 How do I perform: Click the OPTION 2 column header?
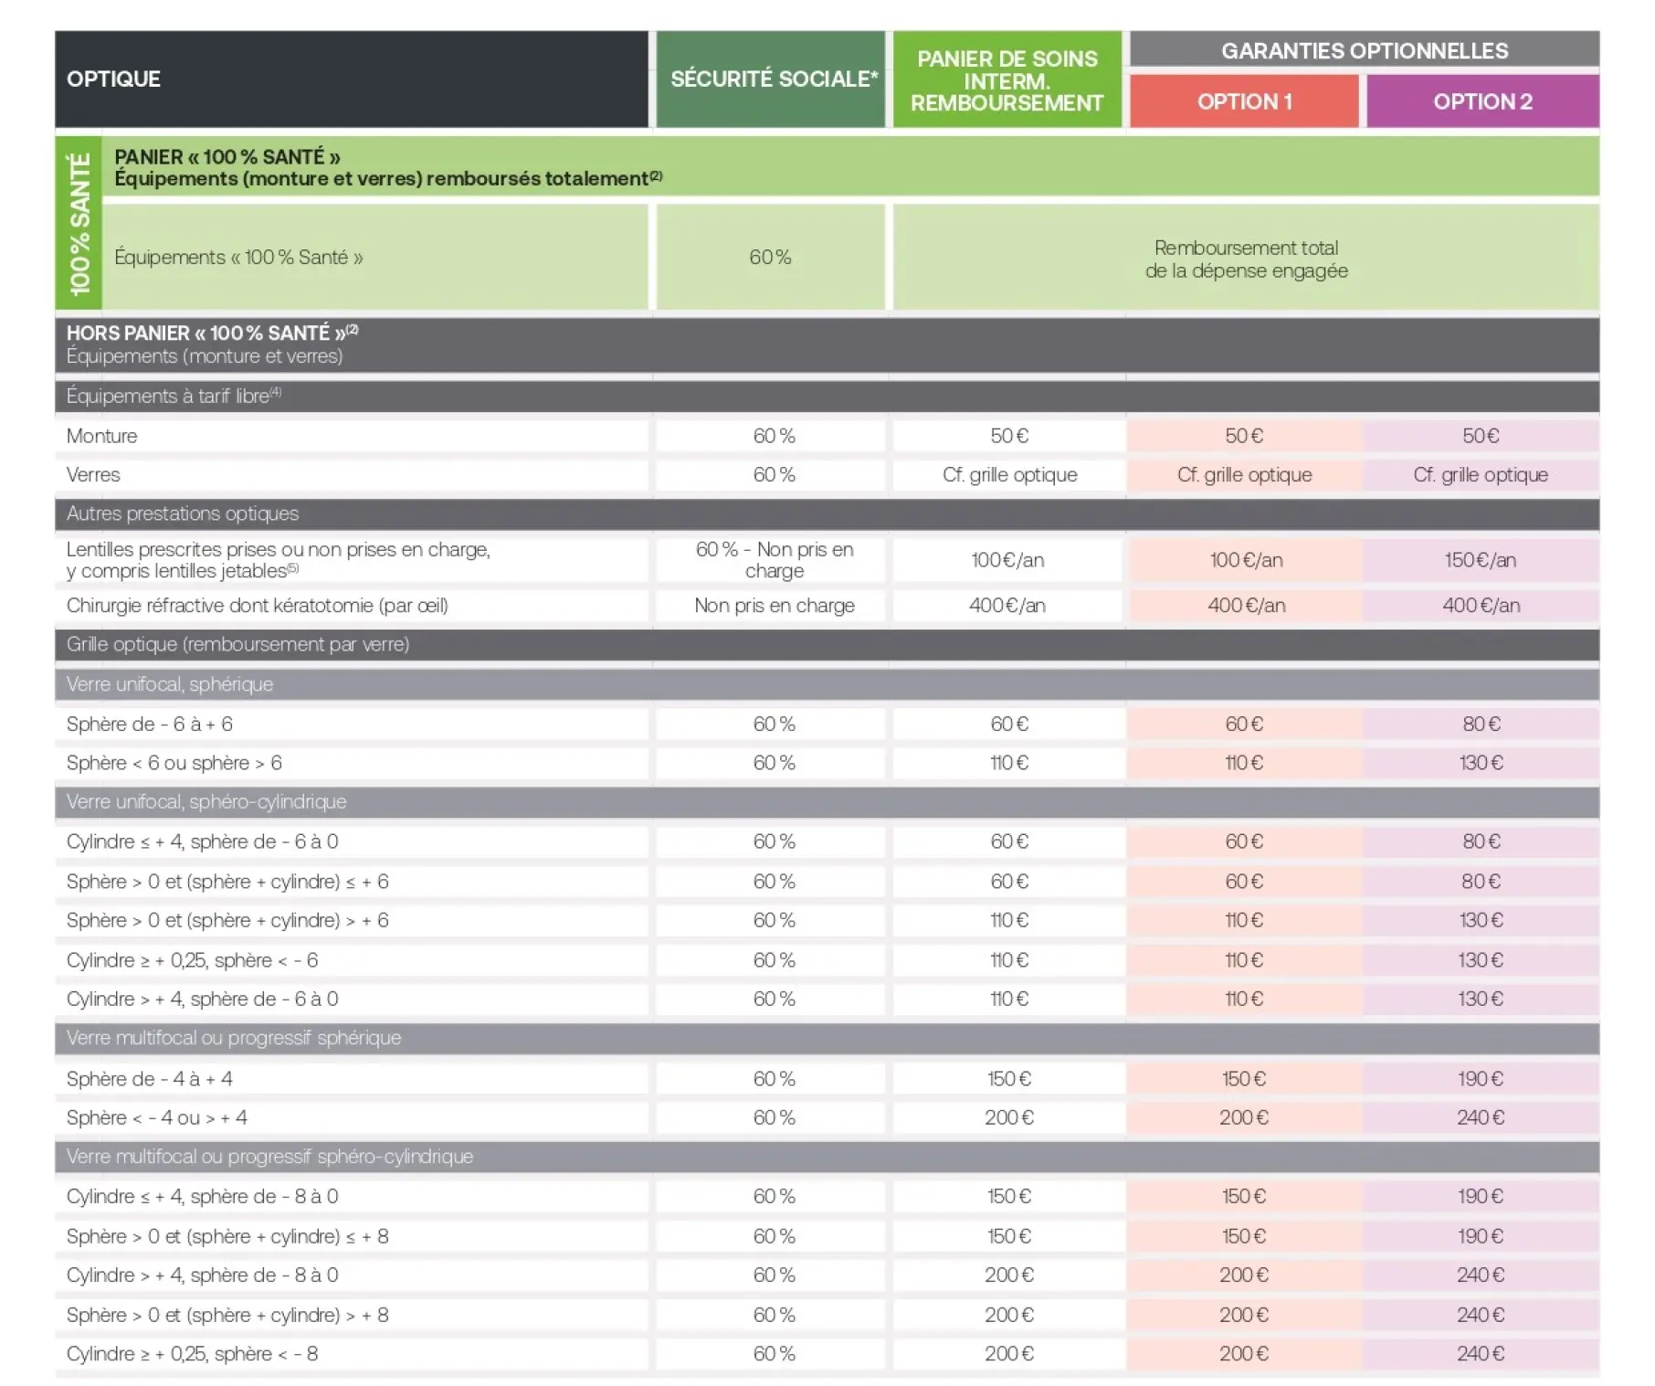[x=1481, y=101]
